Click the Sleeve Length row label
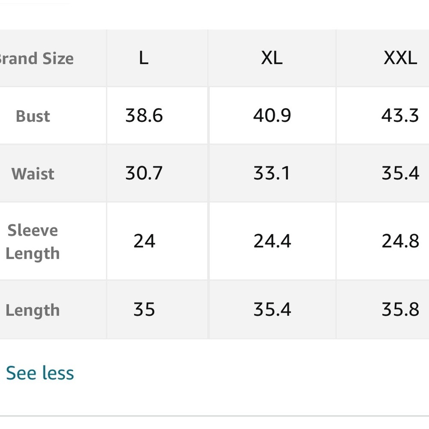The width and height of the screenshot is (429, 429). (33, 242)
